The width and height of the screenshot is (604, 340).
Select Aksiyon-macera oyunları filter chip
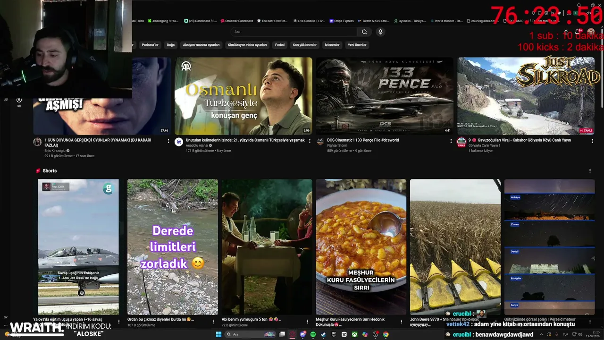201,45
